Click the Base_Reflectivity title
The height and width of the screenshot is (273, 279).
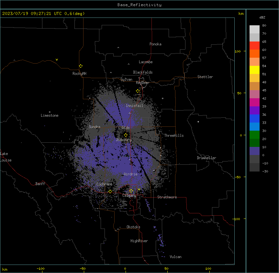point(139,5)
